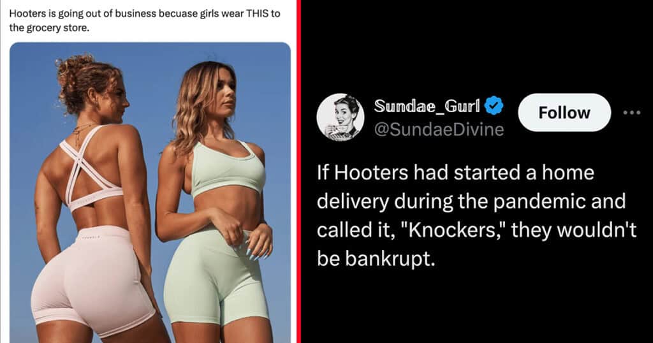This screenshot has width=653, height=343.
Task: Click the red vertical divider between panels
Action: (298, 171)
